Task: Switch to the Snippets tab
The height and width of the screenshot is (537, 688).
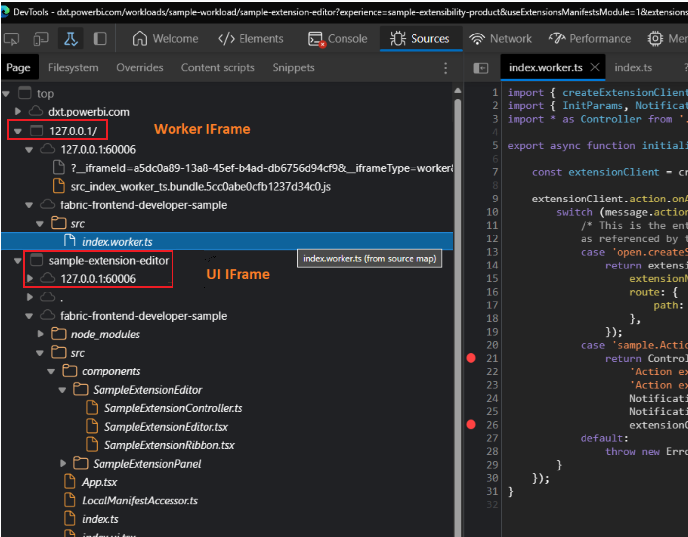Action: [x=293, y=67]
